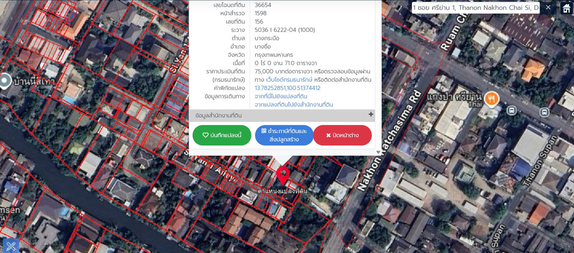Select the left bus stop icon

pos(511,111)
